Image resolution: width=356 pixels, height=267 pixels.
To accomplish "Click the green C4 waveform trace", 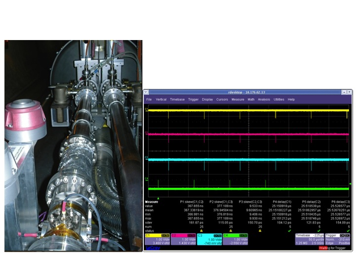I will pyautogui.click(x=249, y=189).
